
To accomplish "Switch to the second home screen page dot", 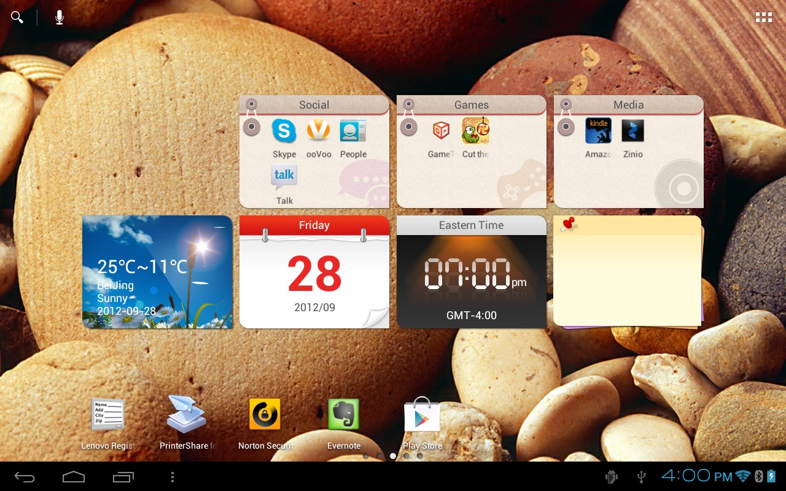I will coord(379,456).
